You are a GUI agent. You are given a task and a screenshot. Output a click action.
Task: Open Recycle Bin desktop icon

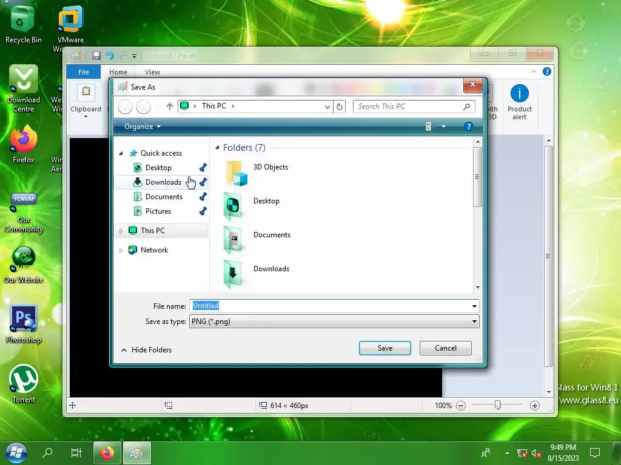click(x=23, y=24)
